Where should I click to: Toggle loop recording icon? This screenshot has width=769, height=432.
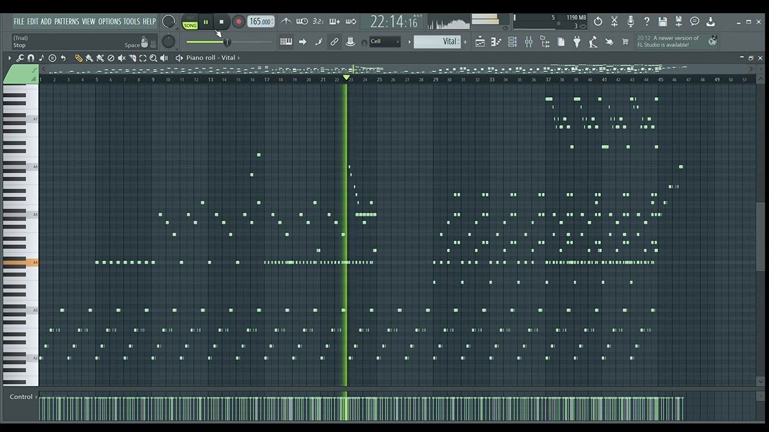[x=351, y=22]
